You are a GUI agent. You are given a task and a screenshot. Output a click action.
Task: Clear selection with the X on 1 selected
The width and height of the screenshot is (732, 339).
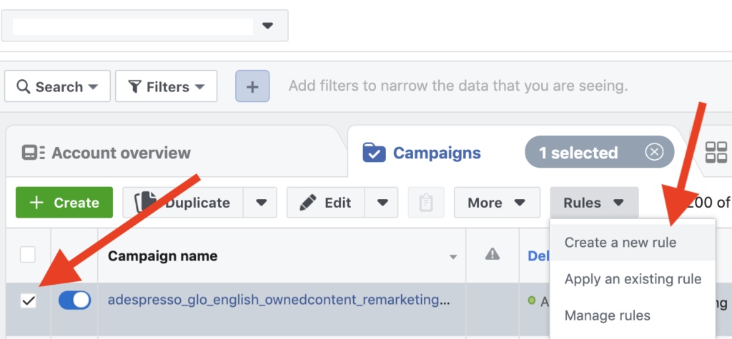coord(655,152)
